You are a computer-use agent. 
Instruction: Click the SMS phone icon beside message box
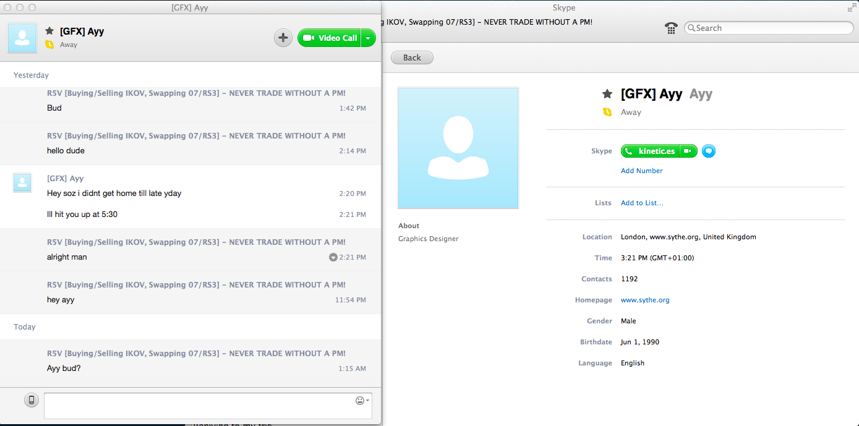pos(32,400)
